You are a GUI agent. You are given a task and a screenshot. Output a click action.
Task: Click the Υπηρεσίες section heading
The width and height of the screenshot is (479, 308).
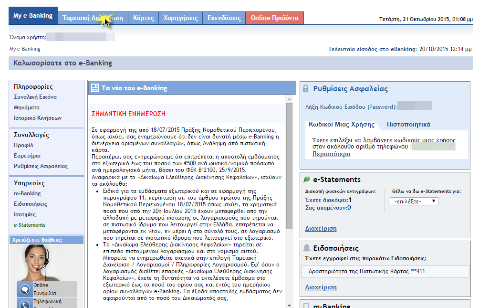pos(29,183)
